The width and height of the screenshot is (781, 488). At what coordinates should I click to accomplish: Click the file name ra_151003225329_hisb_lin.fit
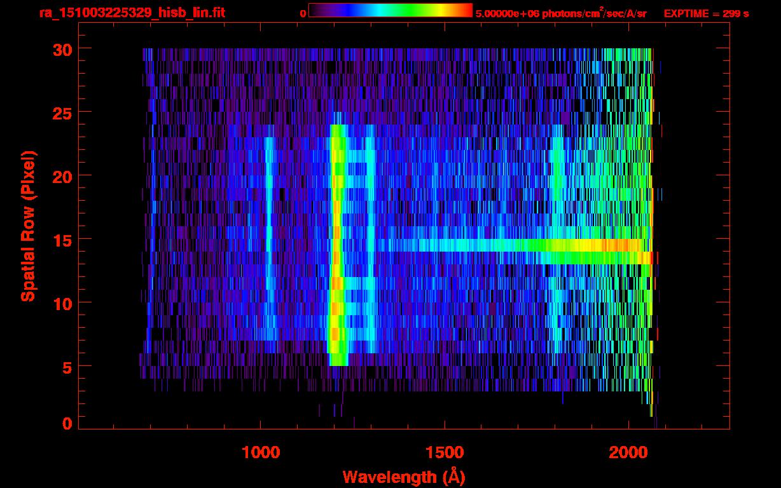coord(132,13)
